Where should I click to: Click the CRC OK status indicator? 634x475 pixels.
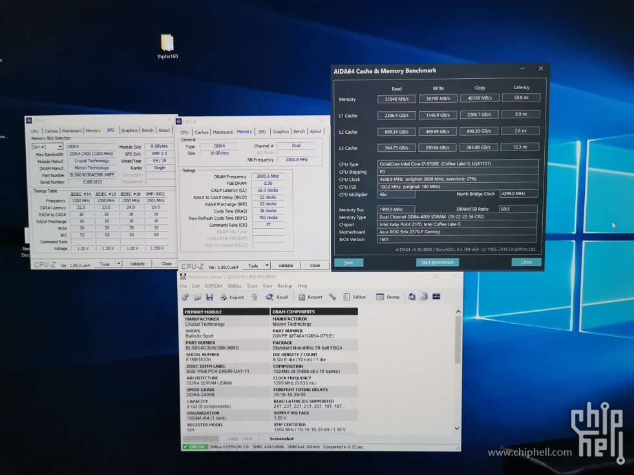coord(195,447)
